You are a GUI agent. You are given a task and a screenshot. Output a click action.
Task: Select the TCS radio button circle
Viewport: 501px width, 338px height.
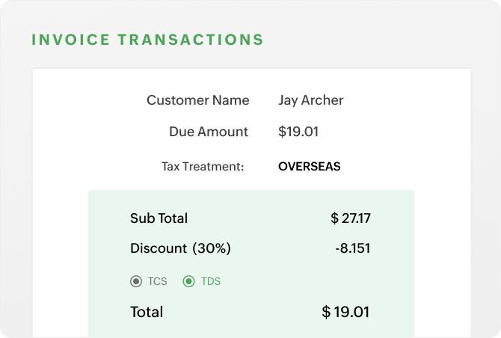[x=135, y=282]
